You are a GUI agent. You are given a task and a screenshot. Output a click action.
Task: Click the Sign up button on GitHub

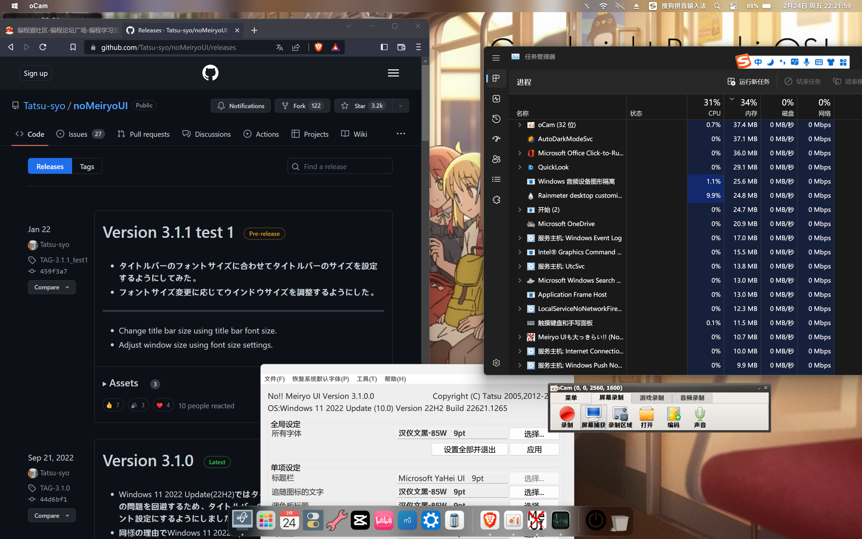pos(36,73)
